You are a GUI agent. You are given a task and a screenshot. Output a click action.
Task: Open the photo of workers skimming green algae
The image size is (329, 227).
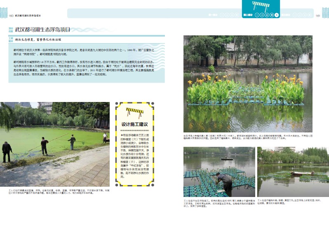(x=54, y=144)
